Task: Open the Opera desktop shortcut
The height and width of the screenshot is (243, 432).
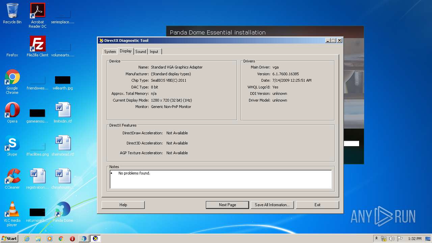Action: (12, 113)
